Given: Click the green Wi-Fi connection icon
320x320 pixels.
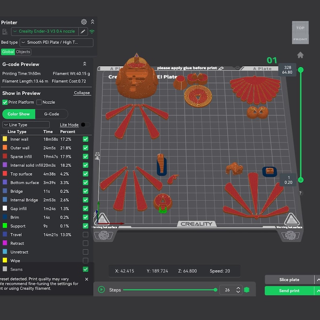Looking at the screenshot, I should 92,31.
